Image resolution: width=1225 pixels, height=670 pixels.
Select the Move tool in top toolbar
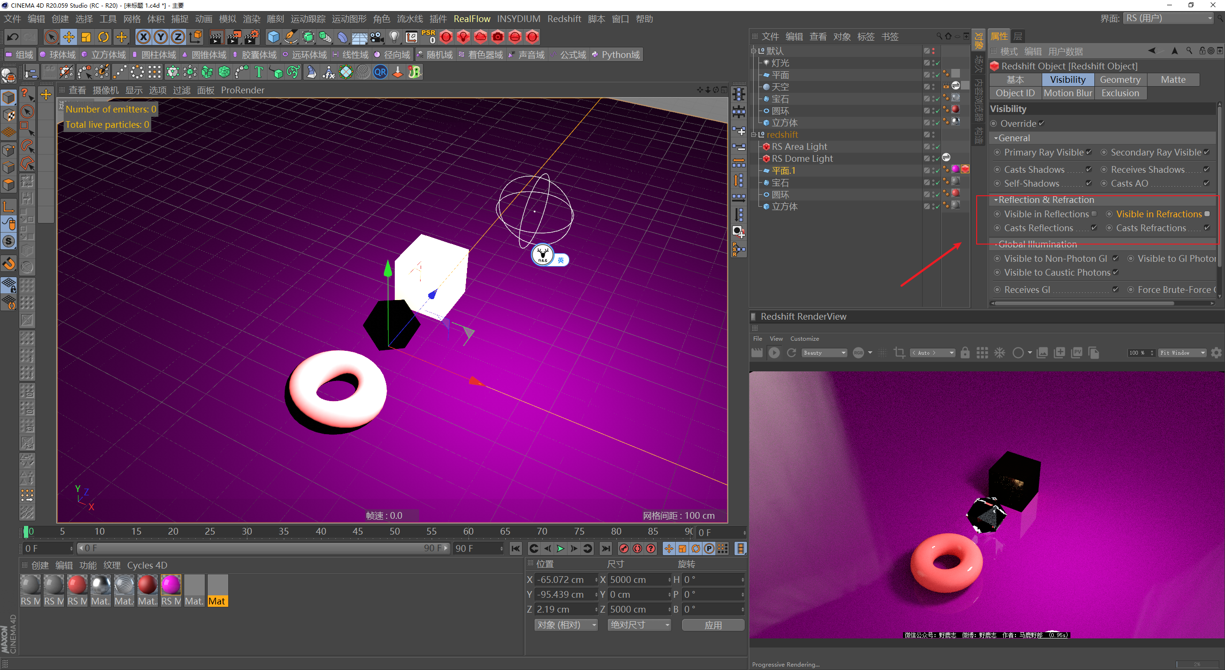pyautogui.click(x=68, y=37)
